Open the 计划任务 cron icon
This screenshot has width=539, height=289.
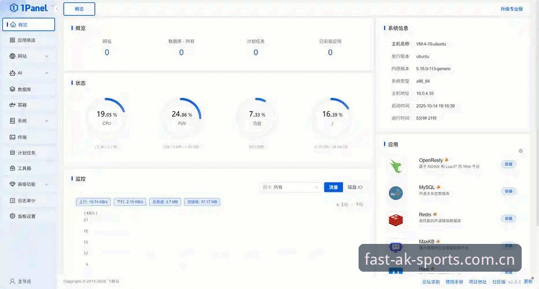[x=12, y=153]
